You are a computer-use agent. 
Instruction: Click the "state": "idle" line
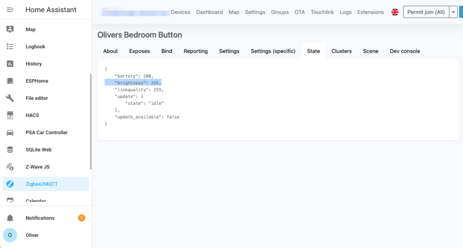[x=144, y=103]
